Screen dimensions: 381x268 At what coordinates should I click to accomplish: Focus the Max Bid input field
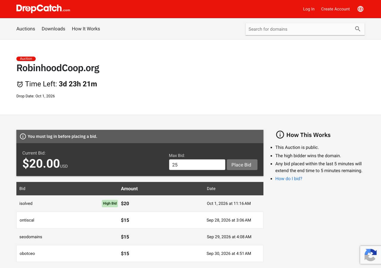197,165
